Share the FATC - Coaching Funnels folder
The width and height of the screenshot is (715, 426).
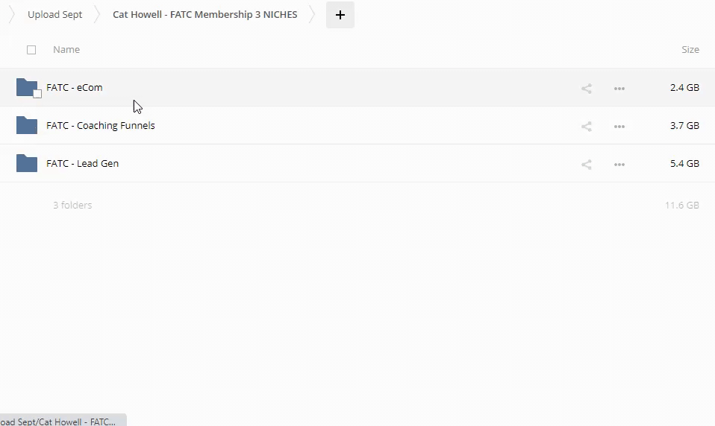[x=587, y=127]
